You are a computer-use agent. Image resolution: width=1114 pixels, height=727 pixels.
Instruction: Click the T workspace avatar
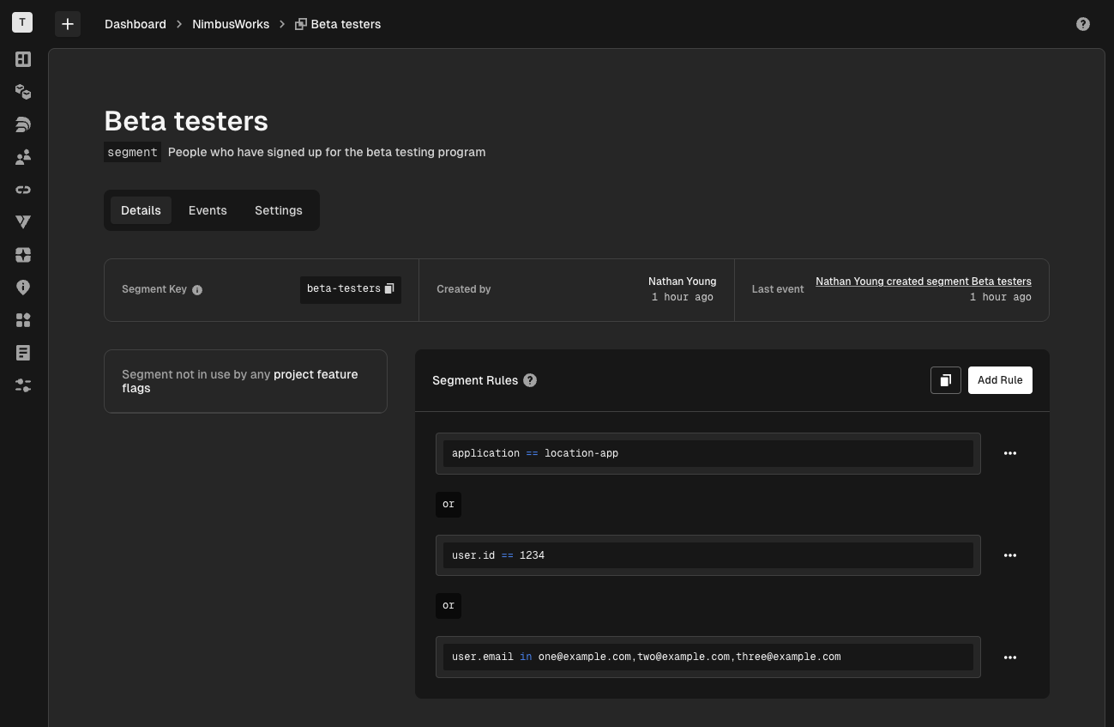pos(22,22)
